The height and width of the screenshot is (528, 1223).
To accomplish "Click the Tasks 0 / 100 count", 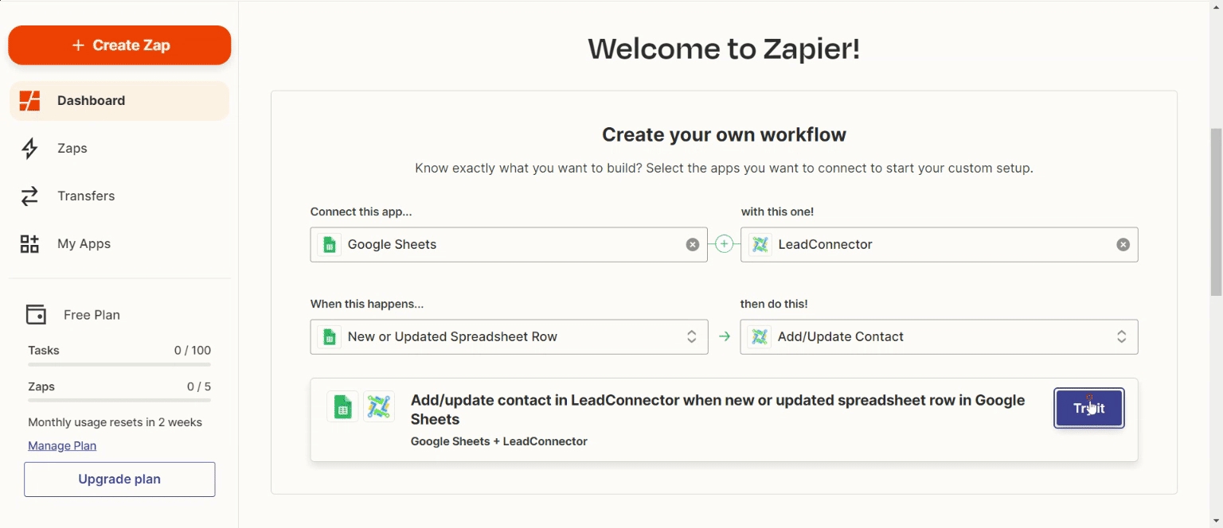I will click(193, 351).
